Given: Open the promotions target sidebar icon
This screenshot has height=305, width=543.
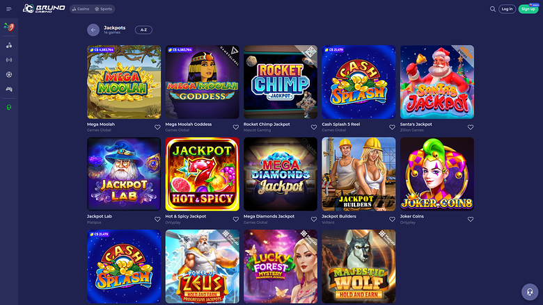Looking at the screenshot, I should click(9, 27).
